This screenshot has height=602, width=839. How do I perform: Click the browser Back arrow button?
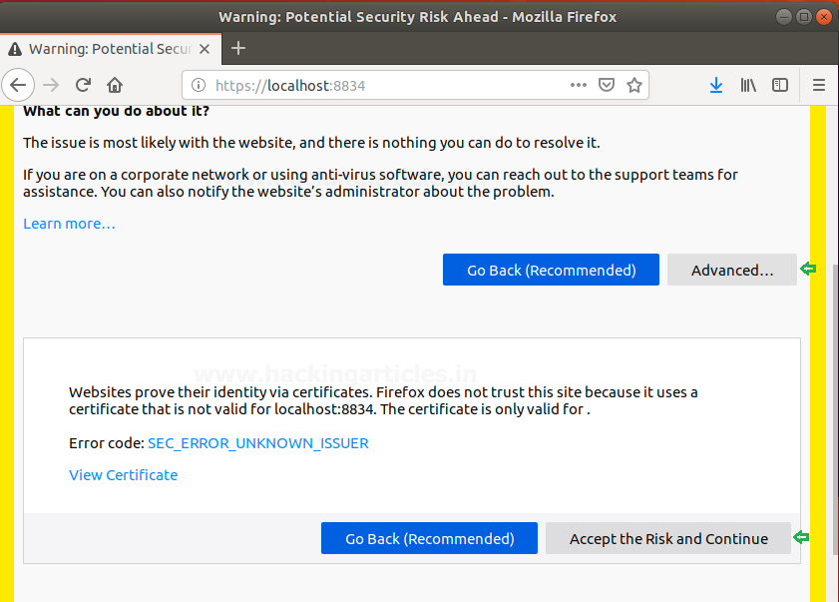point(18,86)
